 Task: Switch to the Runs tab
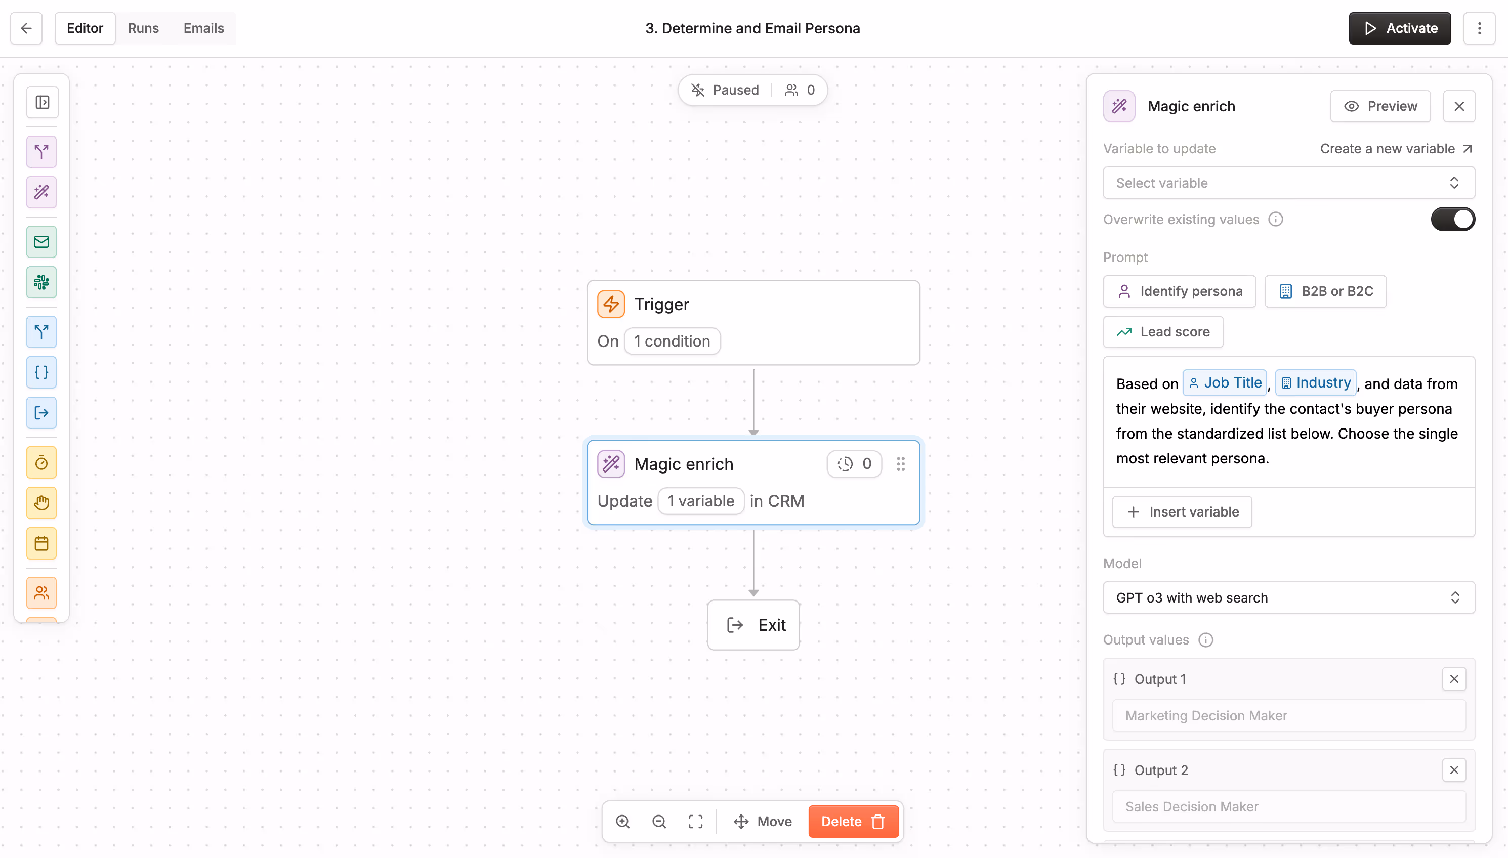(143, 28)
